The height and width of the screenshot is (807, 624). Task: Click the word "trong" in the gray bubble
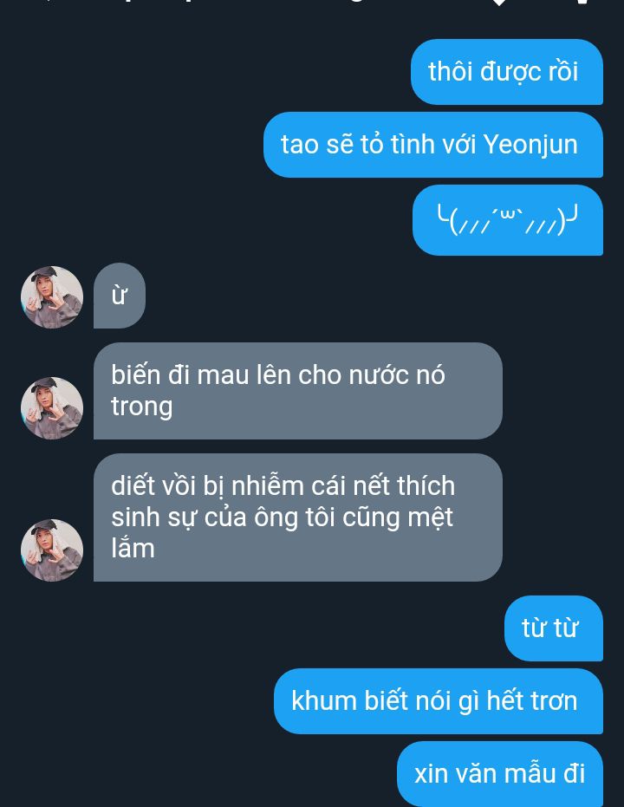(x=142, y=407)
